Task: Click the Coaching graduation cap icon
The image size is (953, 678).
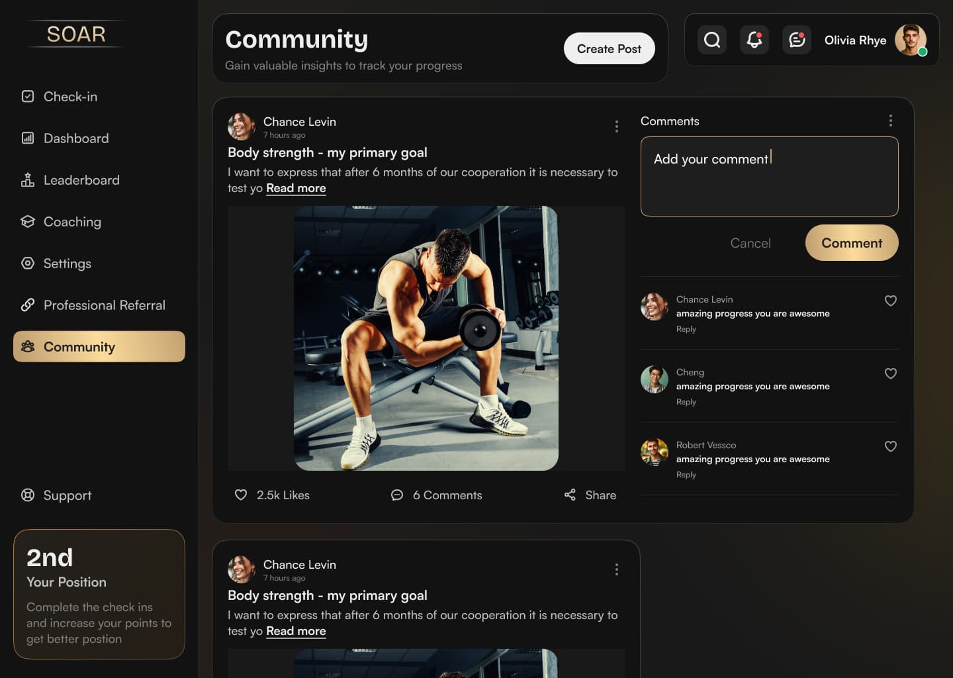Action: (28, 221)
